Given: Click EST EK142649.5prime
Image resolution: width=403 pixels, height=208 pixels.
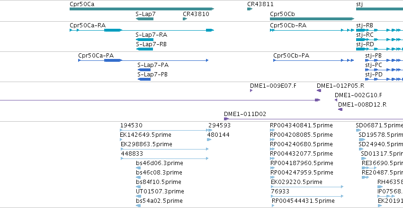Looking at the screenshot, I should coord(121,140).
